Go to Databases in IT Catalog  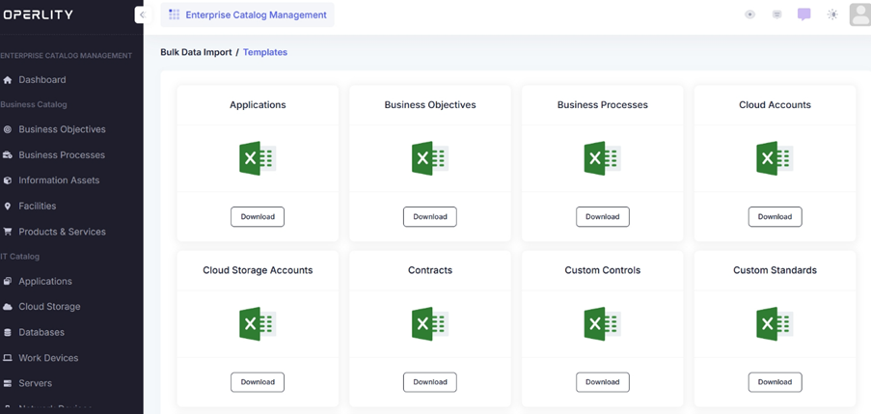pyautogui.click(x=41, y=332)
